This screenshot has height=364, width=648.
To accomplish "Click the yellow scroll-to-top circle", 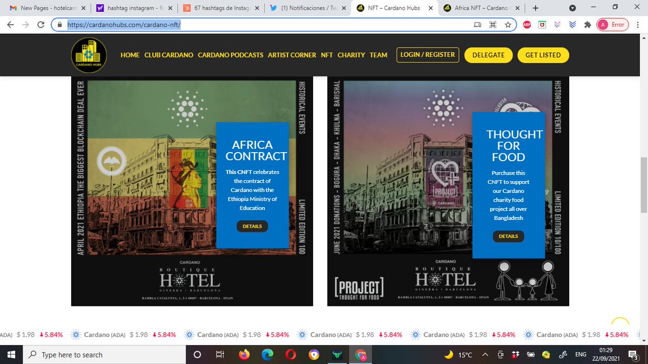I will tap(620, 325).
